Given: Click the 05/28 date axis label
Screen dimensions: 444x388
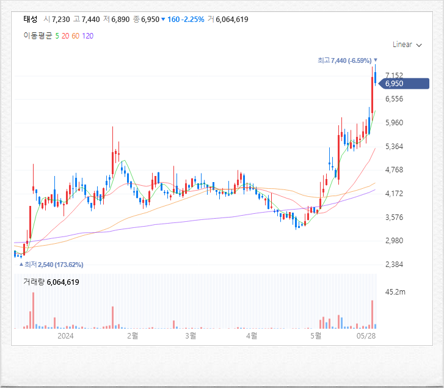Looking at the screenshot, I should (366, 336).
